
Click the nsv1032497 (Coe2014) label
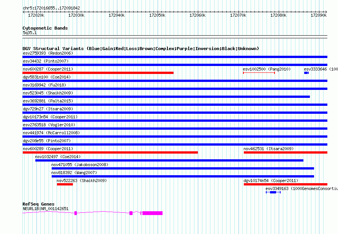point(58,157)
